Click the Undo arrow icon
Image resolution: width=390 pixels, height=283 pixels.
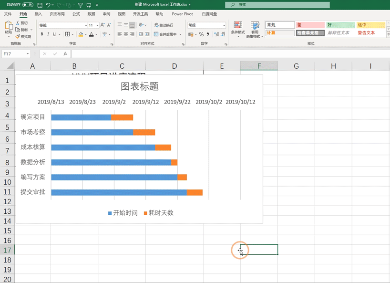tap(48, 5)
